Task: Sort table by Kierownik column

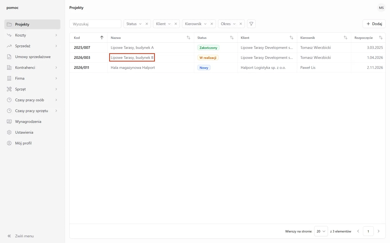Action: pyautogui.click(x=346, y=38)
